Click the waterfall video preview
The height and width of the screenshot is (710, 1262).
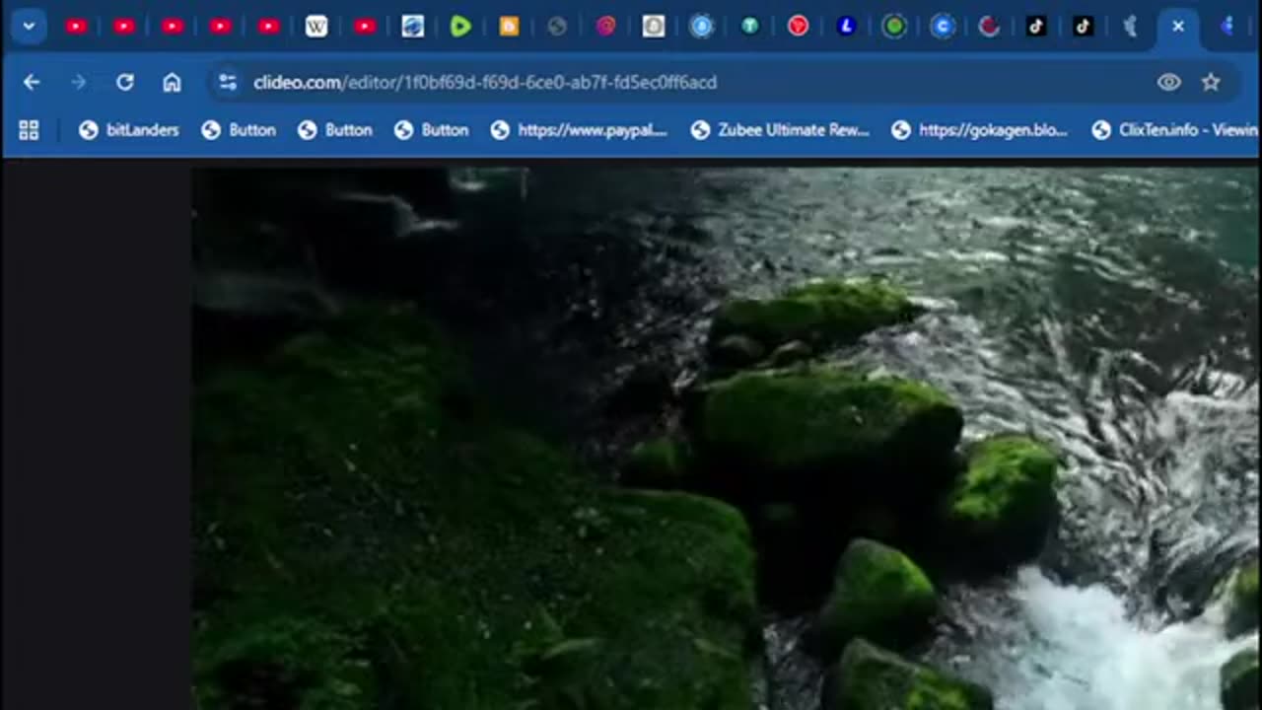[x=725, y=439]
